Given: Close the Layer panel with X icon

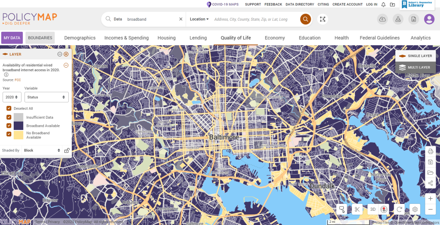Looking at the screenshot, I should point(66,54).
